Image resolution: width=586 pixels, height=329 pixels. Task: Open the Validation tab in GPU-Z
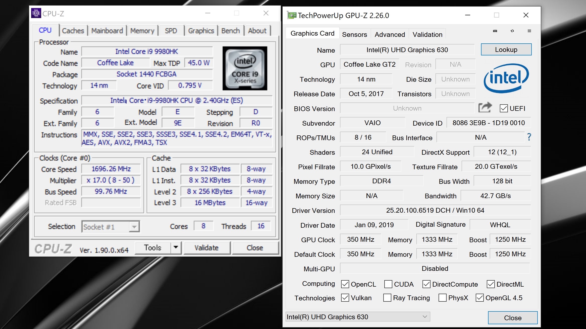428,34
